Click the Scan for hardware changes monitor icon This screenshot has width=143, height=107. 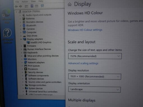pyautogui.click(x=42, y=6)
